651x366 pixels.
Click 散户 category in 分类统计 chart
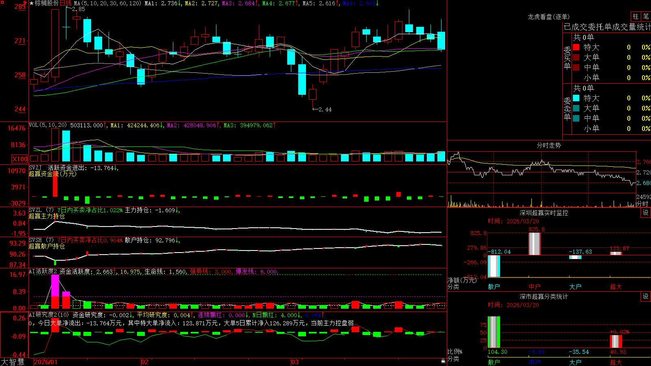494,362
